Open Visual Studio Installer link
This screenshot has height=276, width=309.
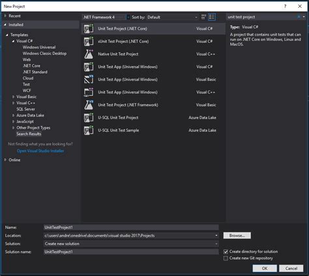40,151
